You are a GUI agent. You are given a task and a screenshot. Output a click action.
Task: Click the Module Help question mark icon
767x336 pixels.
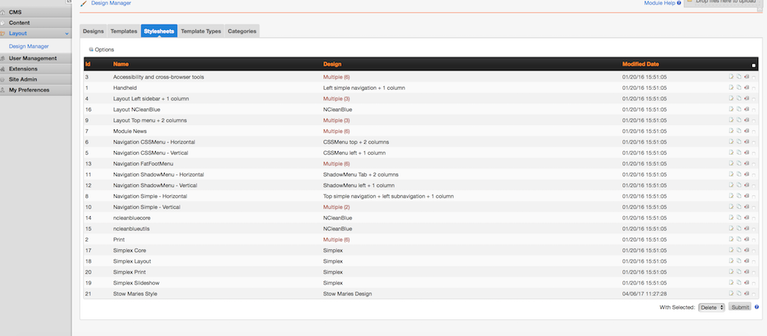[679, 4]
